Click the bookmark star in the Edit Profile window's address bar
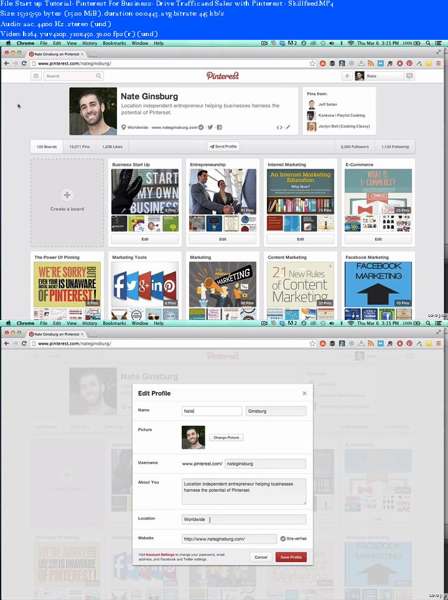The width and height of the screenshot is (448, 600). [x=312, y=344]
